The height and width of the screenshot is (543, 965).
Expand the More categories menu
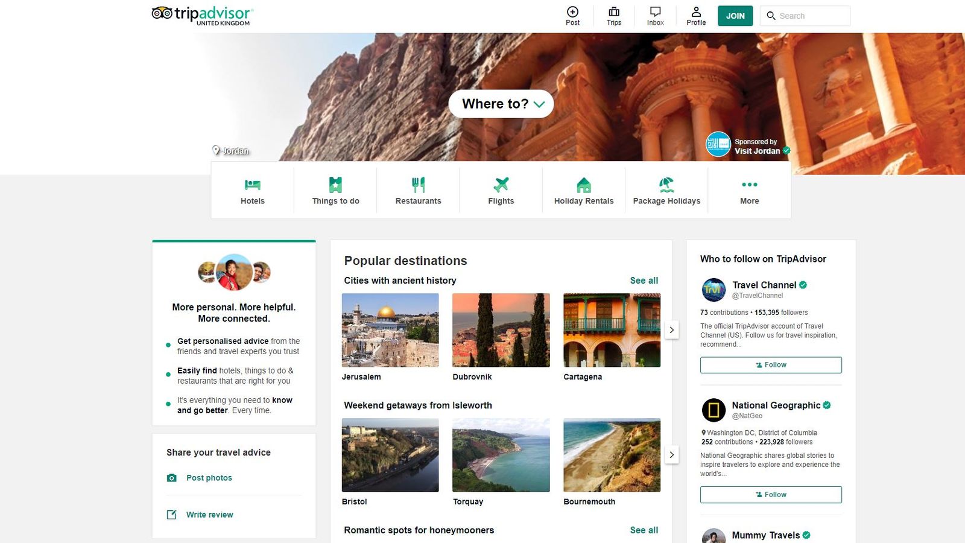tap(749, 189)
